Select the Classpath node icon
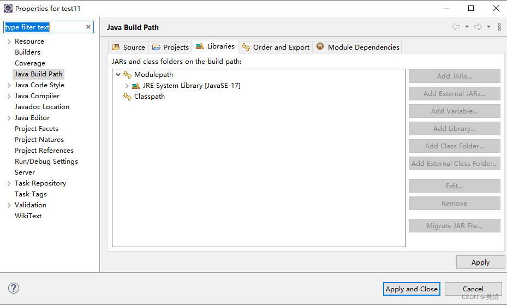The height and width of the screenshot is (305, 507). point(127,96)
